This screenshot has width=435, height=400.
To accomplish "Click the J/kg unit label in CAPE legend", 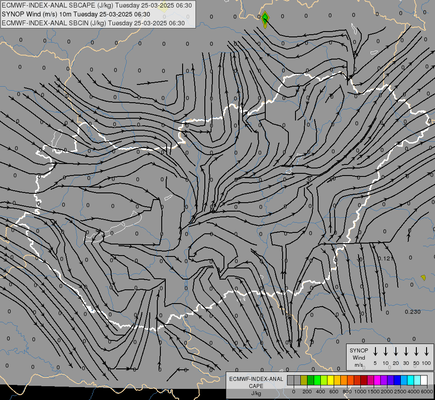I will [256, 393].
